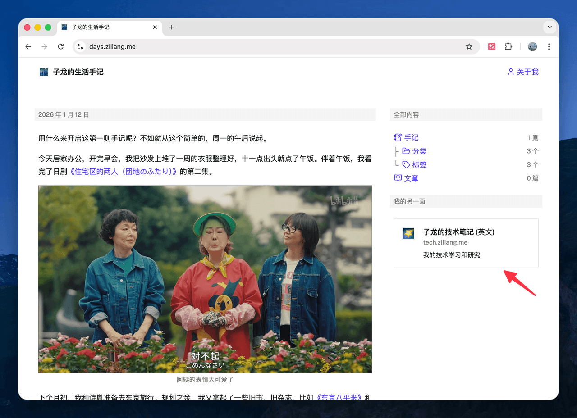Click the drama screenshot of three women

click(205, 279)
